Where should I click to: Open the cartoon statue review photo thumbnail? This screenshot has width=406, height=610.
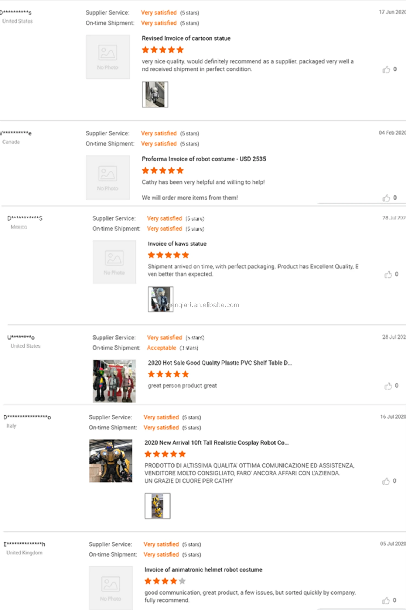coord(155,94)
